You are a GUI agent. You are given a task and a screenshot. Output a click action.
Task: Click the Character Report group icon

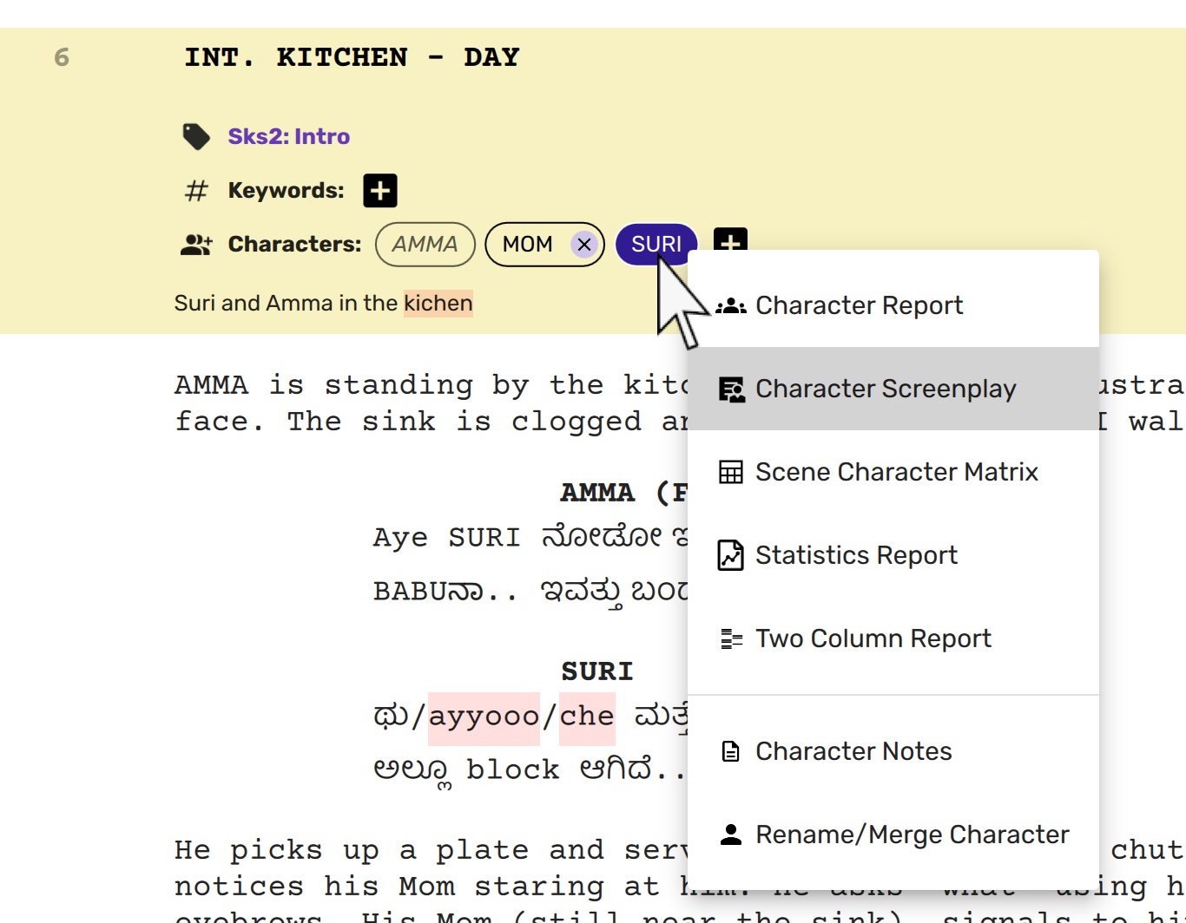(x=731, y=305)
